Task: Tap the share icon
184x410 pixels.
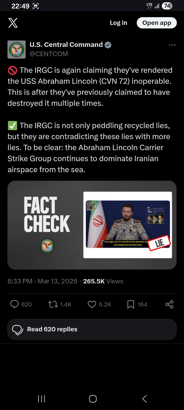Action: [169, 304]
